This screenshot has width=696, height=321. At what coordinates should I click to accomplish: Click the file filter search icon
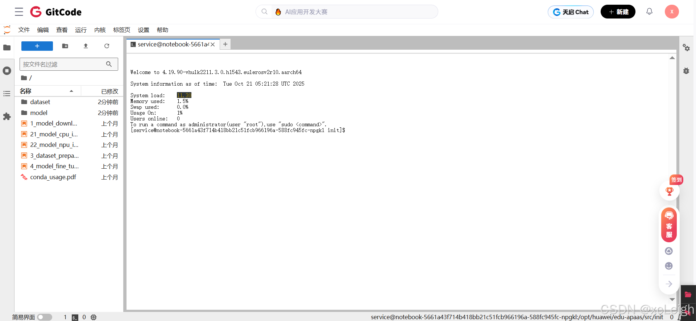(109, 64)
